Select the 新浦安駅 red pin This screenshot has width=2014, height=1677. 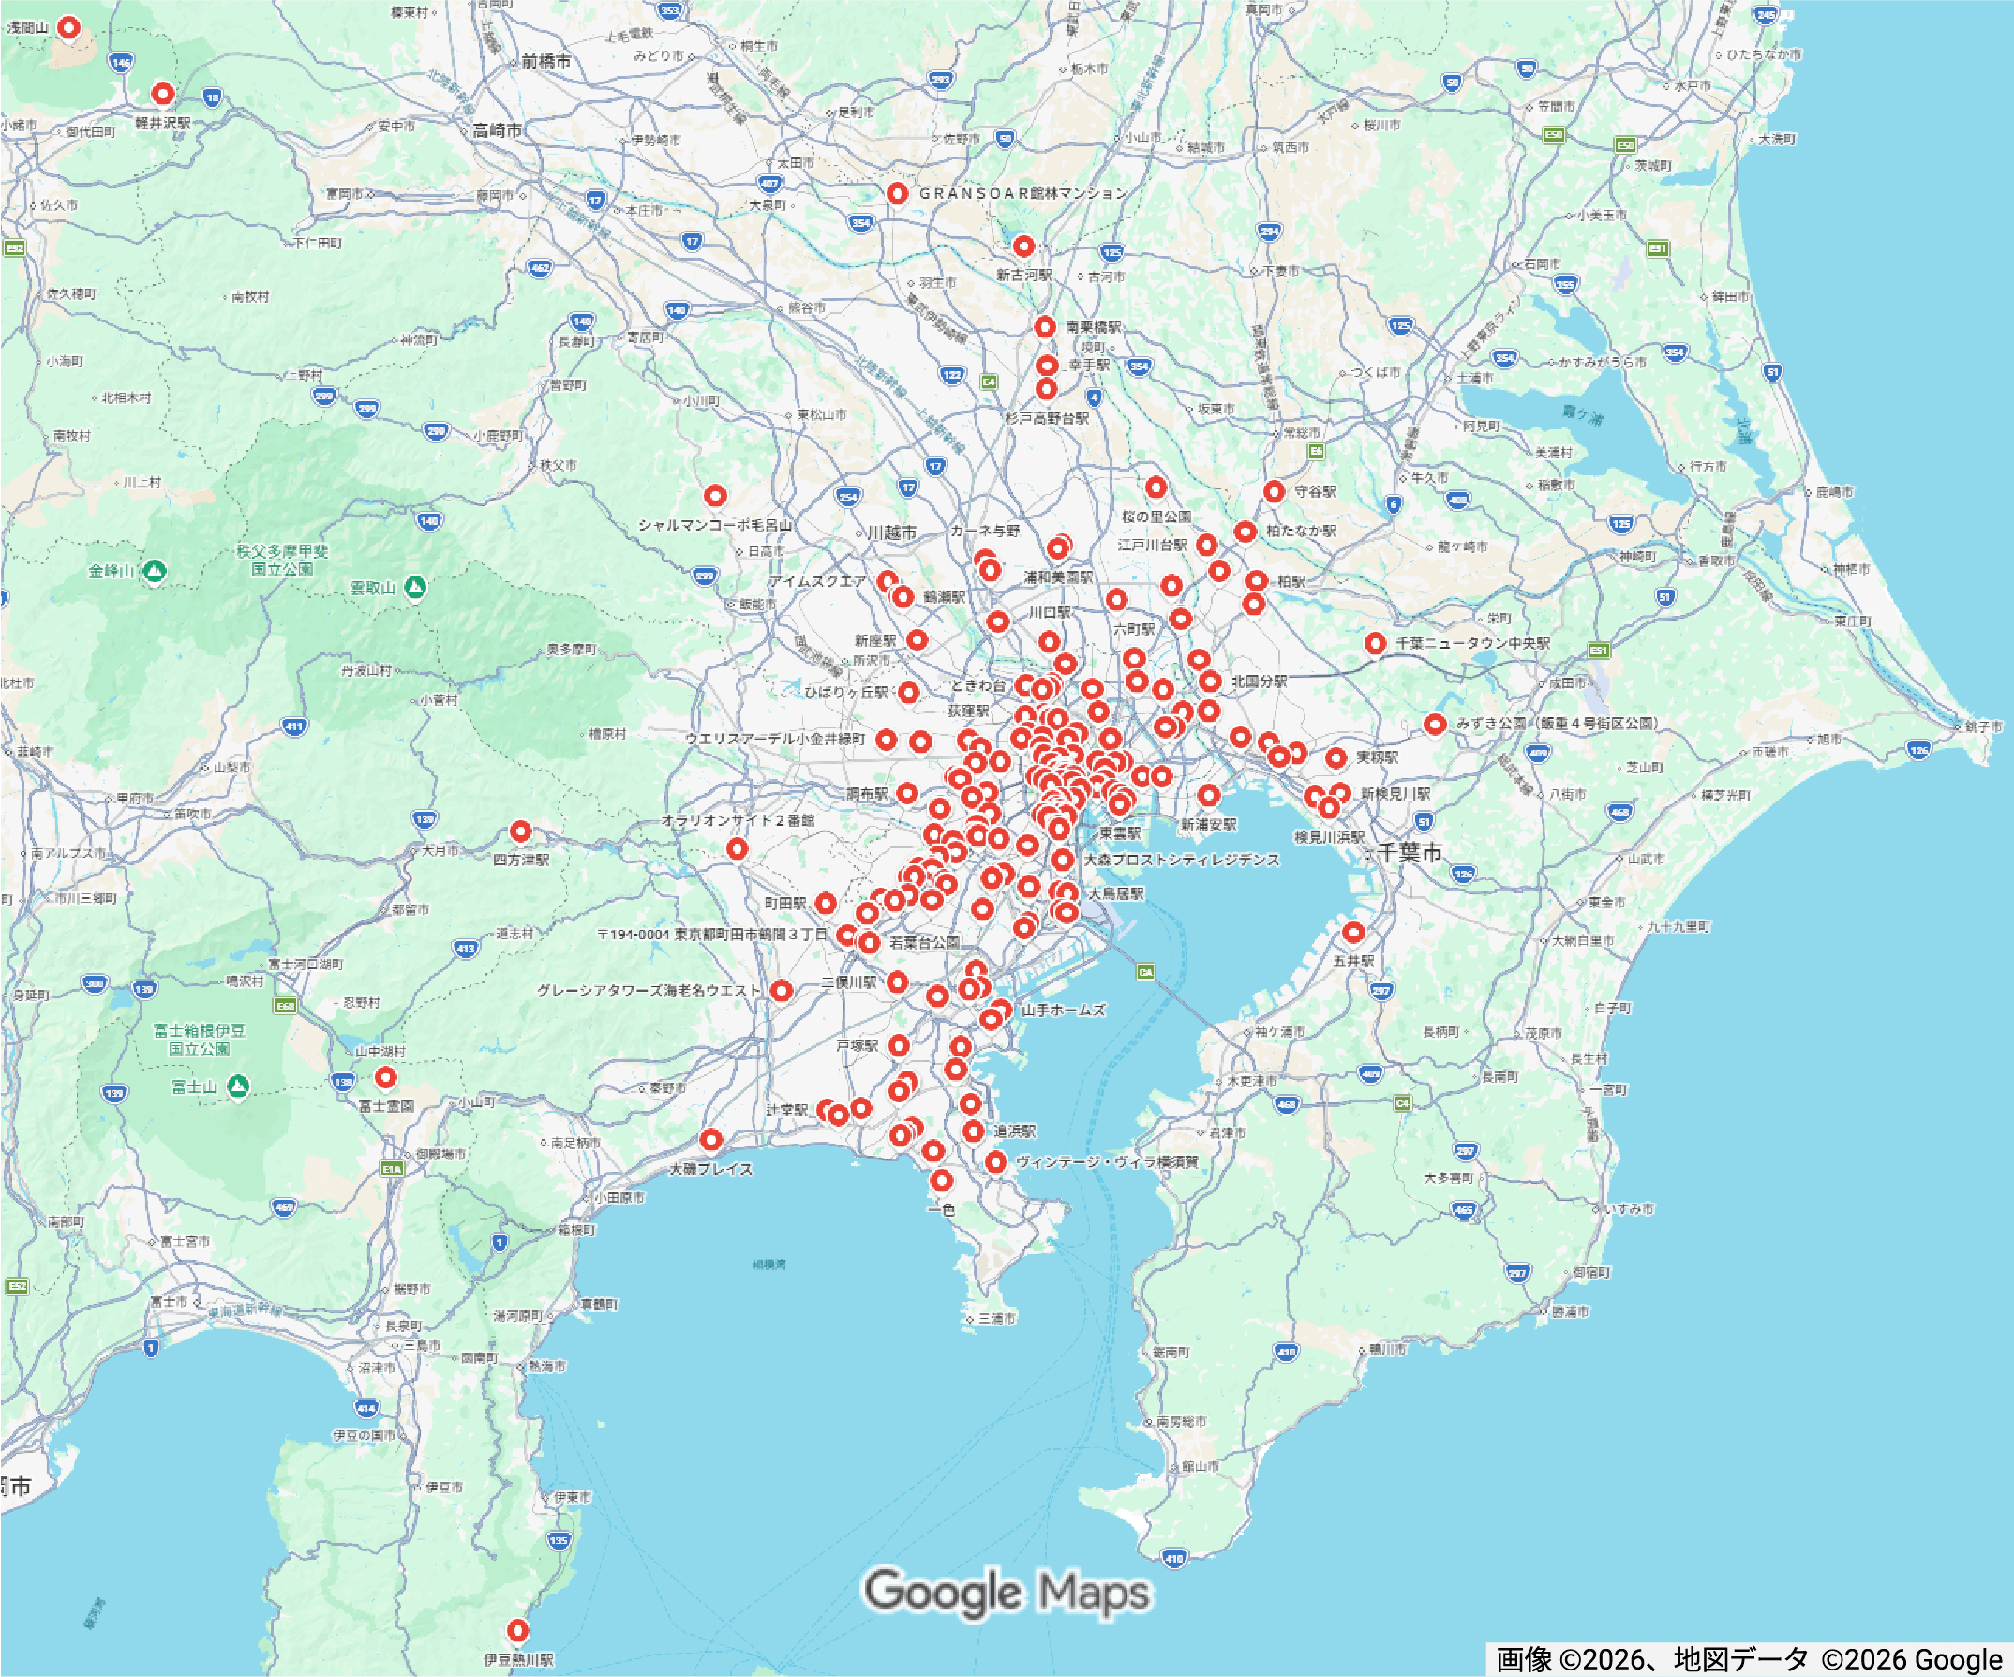pyautogui.click(x=1209, y=795)
